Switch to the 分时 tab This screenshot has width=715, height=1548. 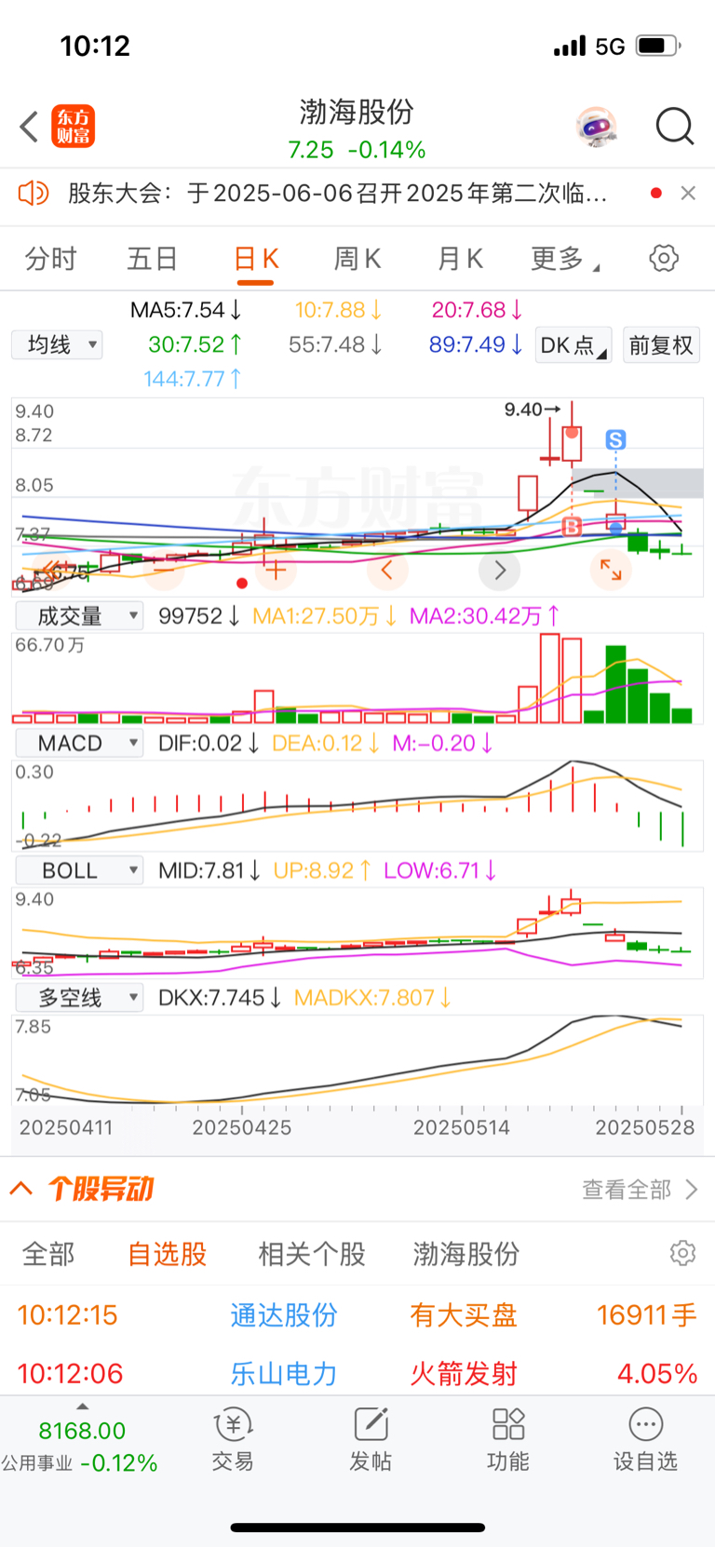[x=50, y=259]
